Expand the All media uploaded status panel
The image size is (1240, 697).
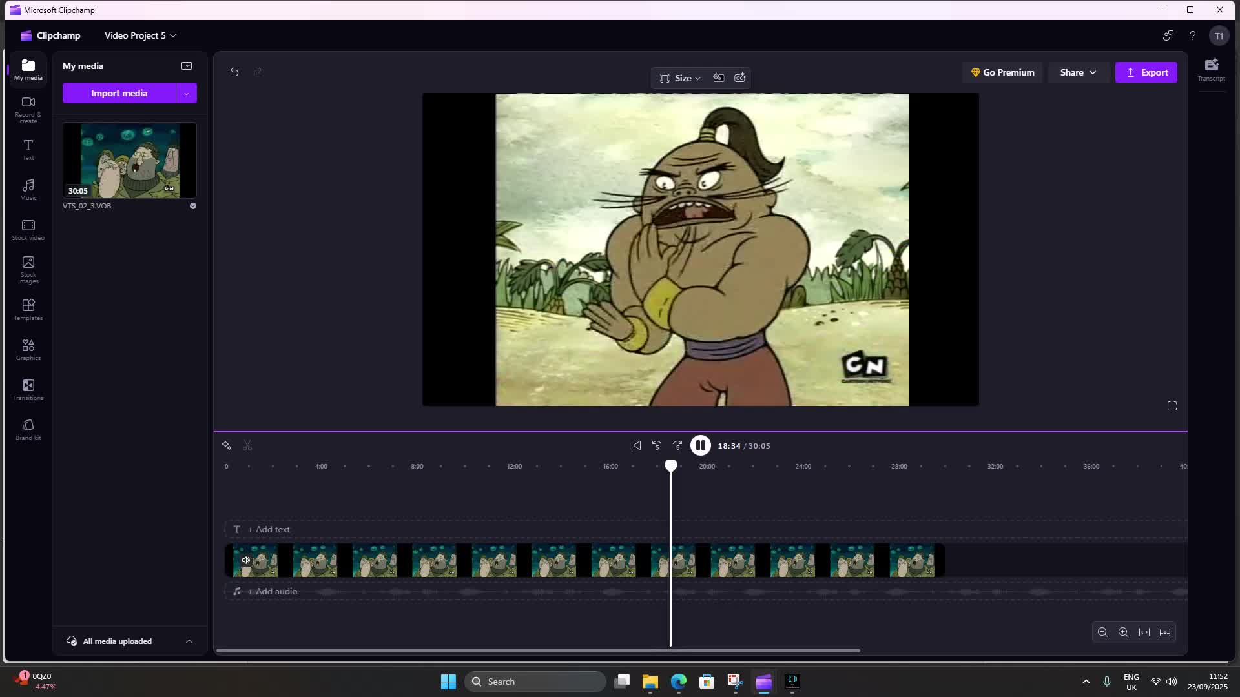click(x=189, y=641)
